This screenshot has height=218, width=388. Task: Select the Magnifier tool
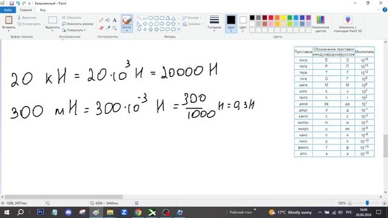(115, 28)
